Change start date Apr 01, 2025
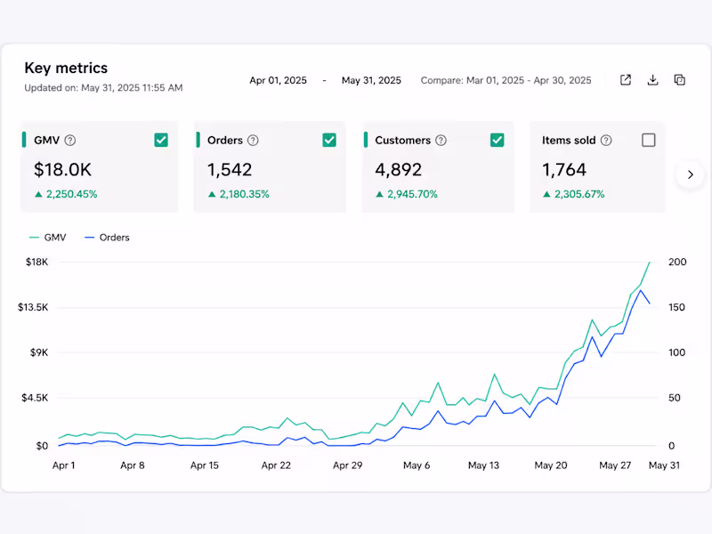Viewport: 712px width, 534px height. pos(278,80)
